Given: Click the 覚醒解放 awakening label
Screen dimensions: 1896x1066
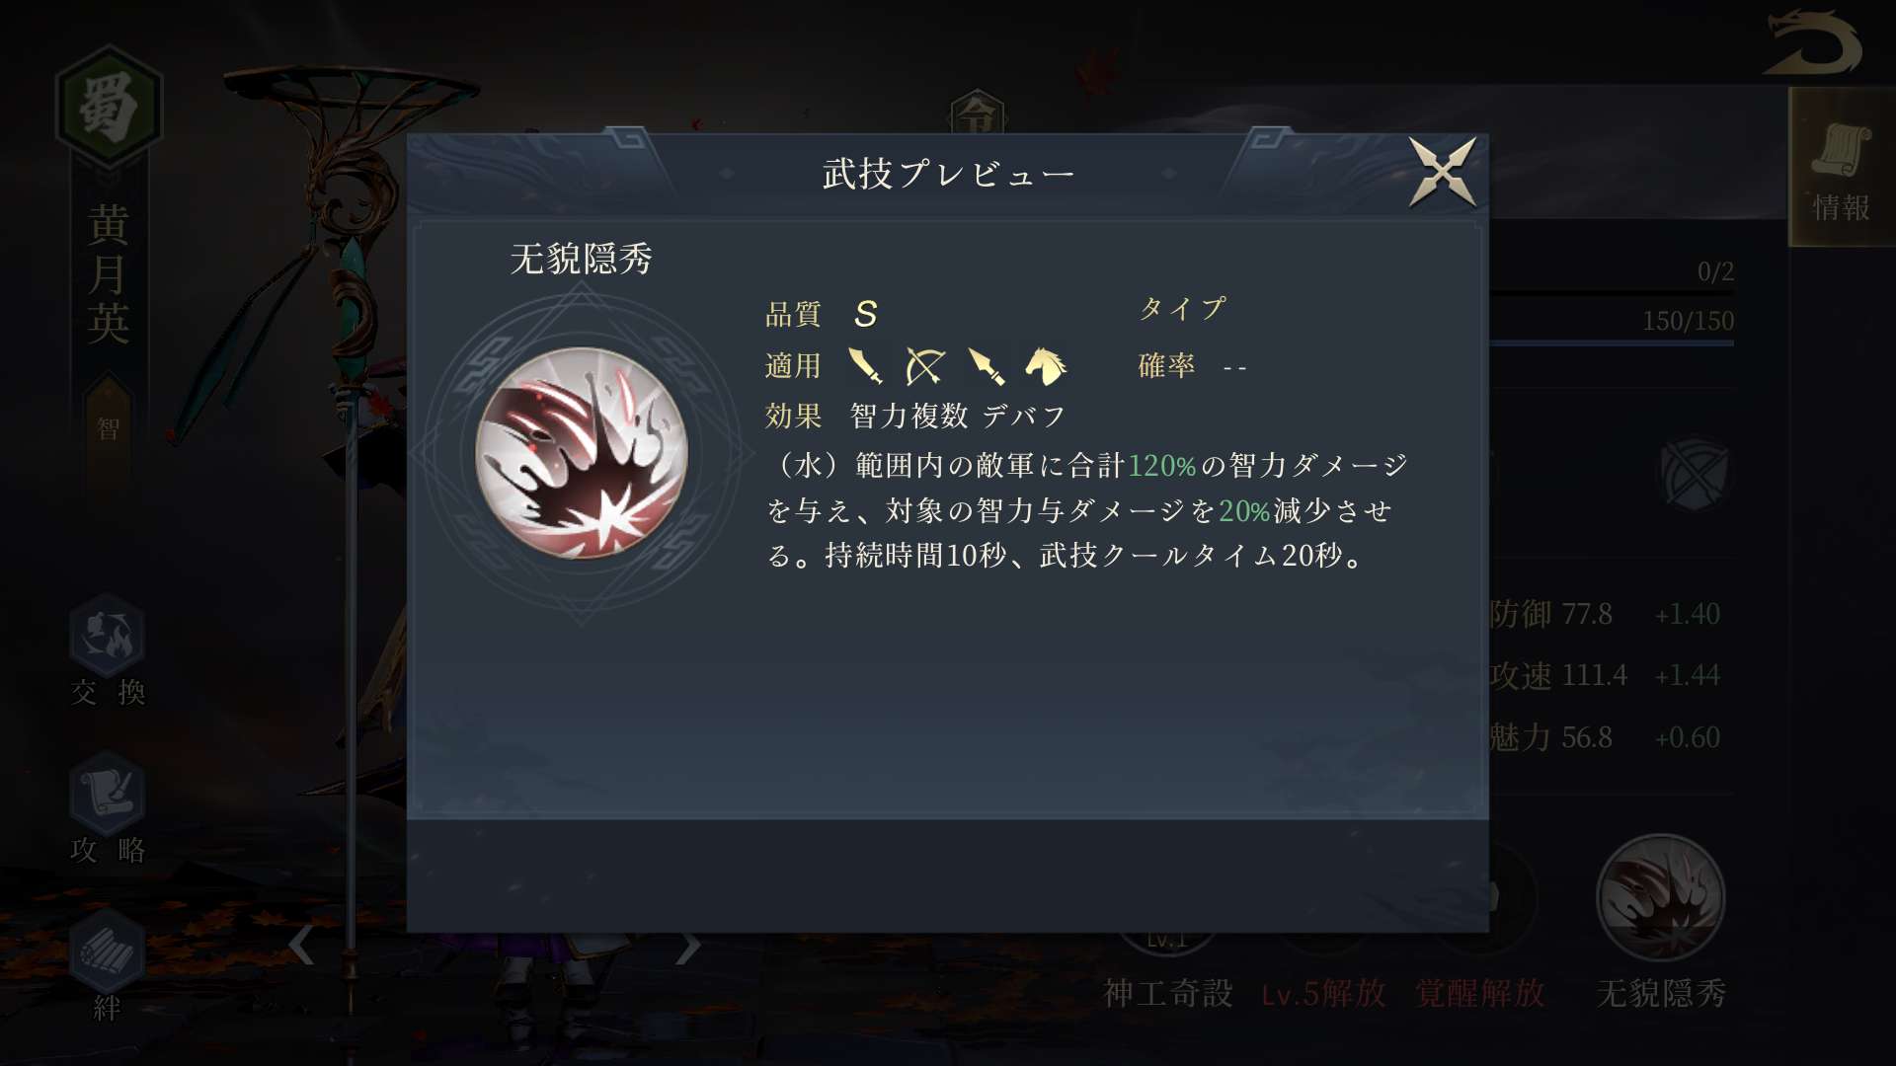Looking at the screenshot, I should coord(1480,993).
